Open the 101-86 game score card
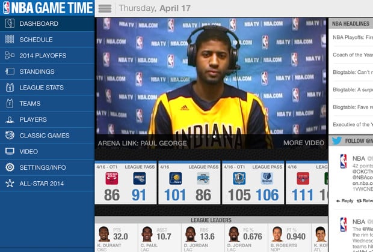 point(190,183)
